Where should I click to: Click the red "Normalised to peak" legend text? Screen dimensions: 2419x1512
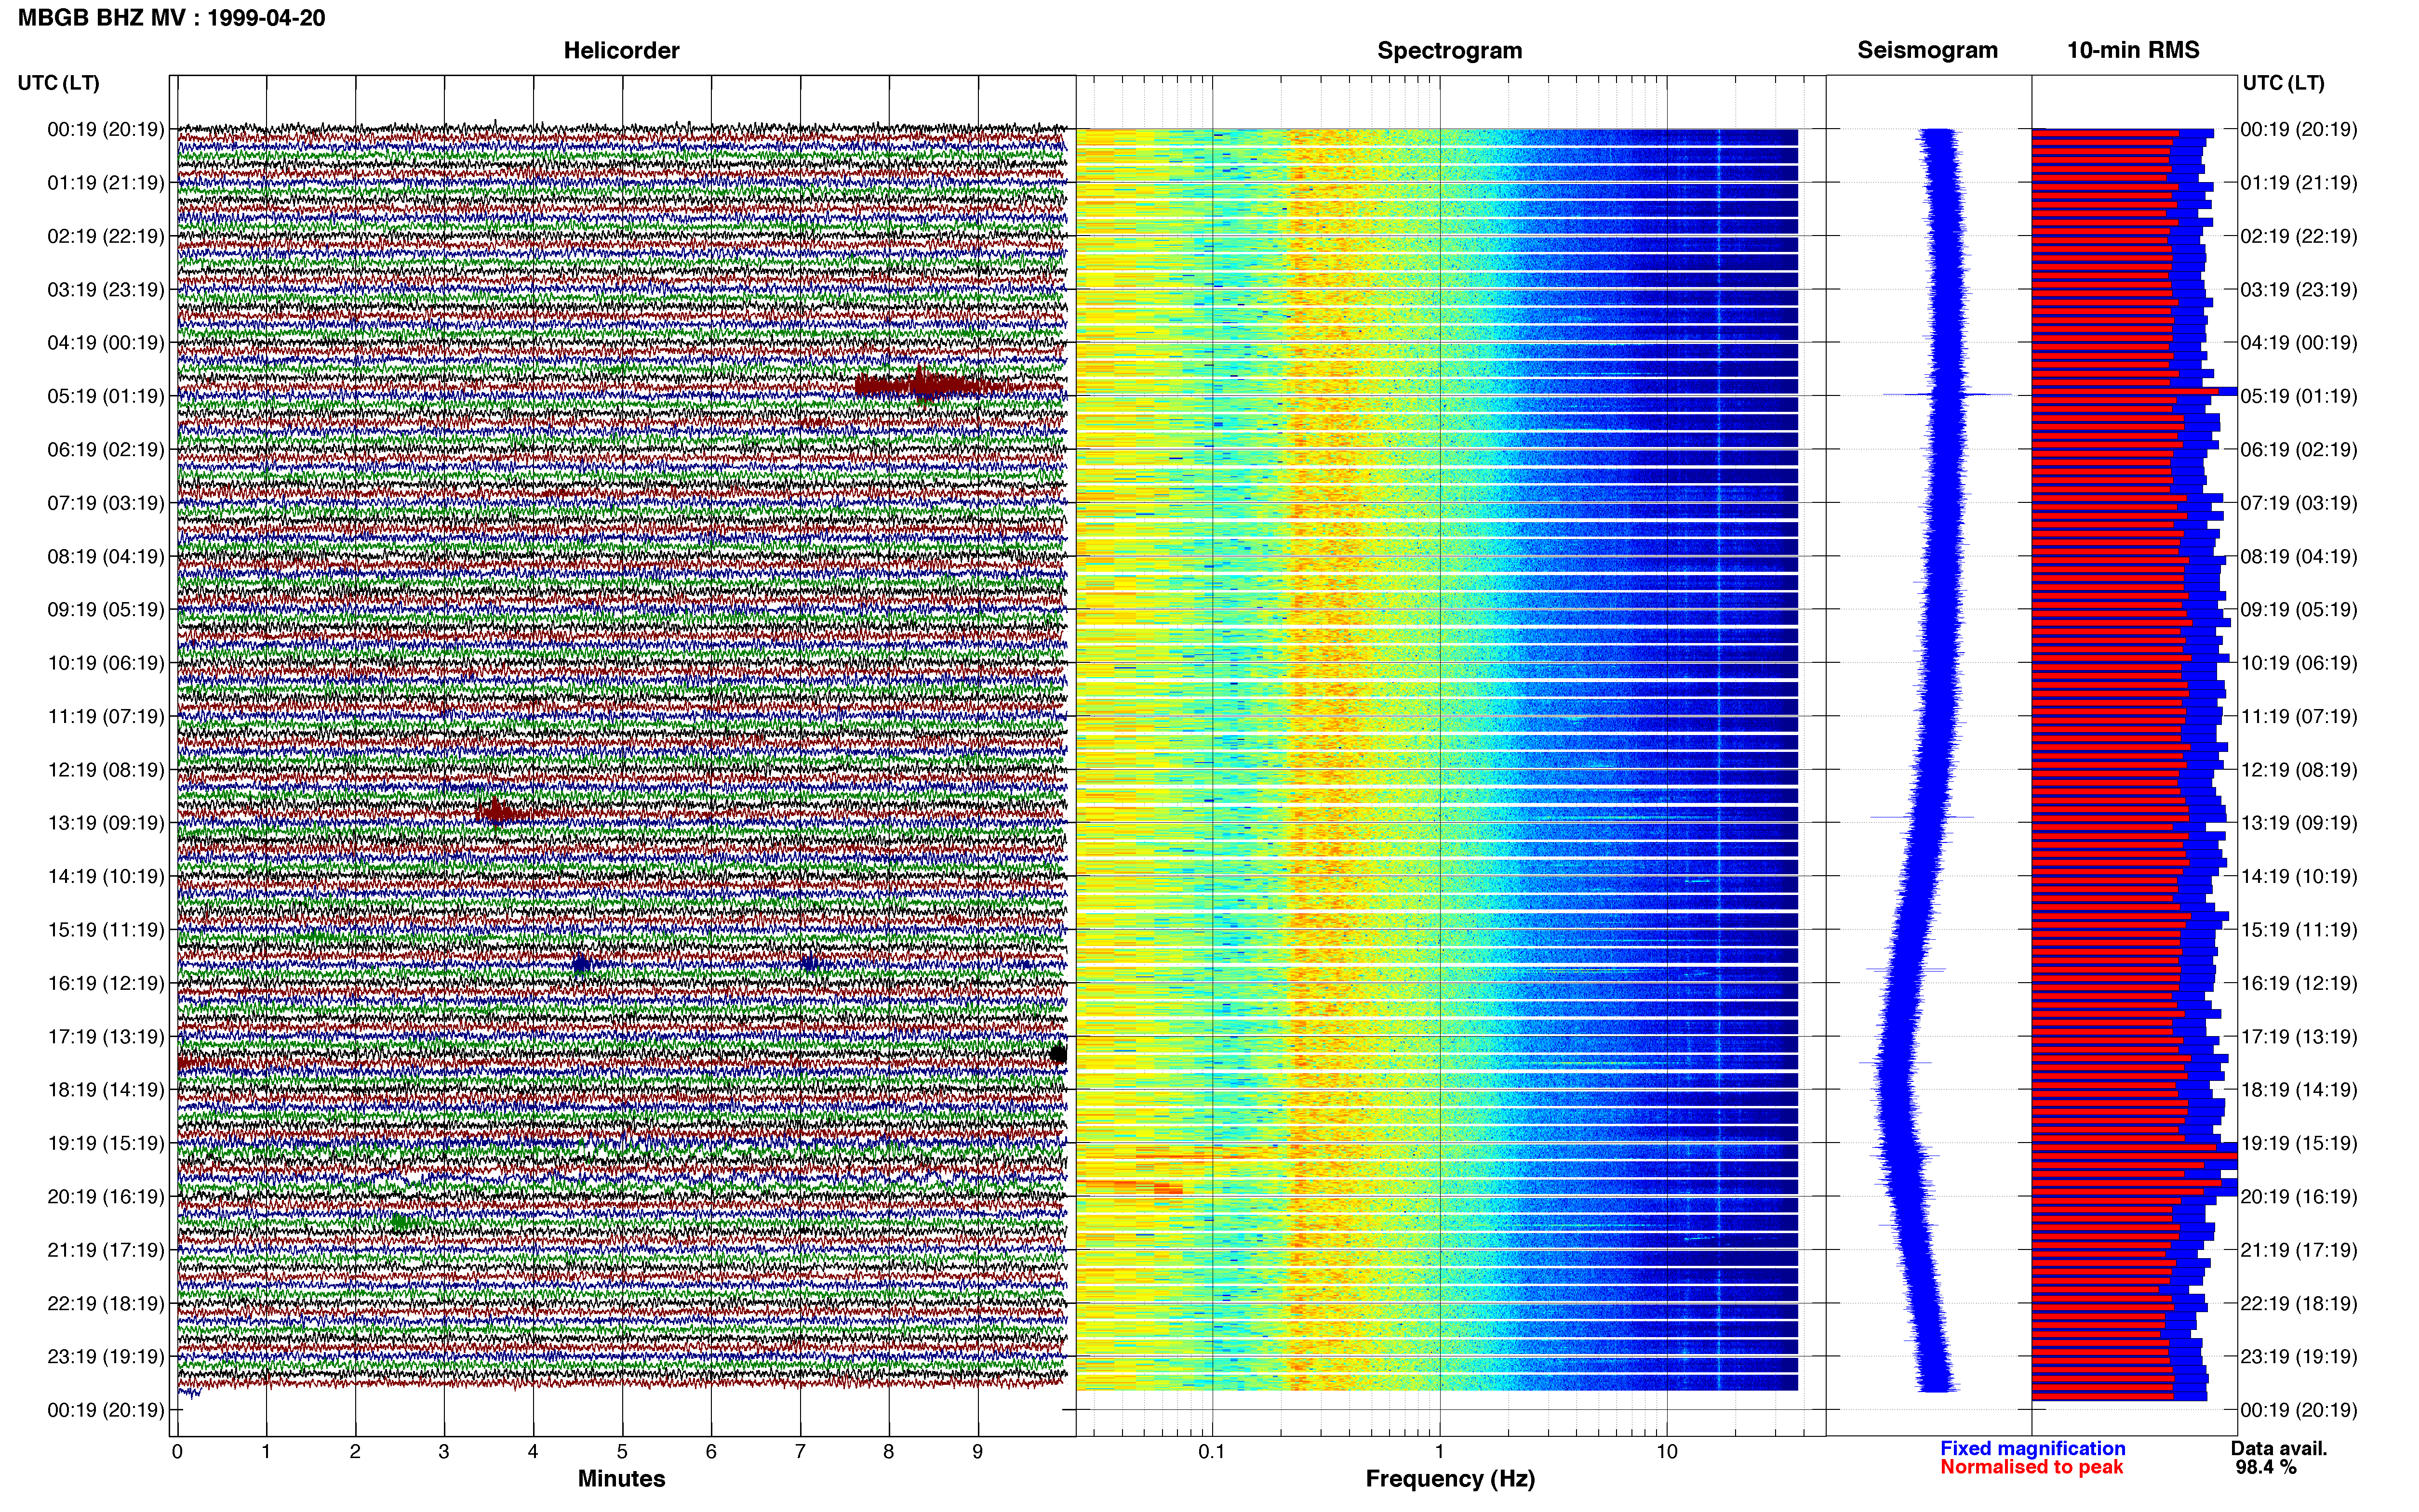point(2031,1467)
